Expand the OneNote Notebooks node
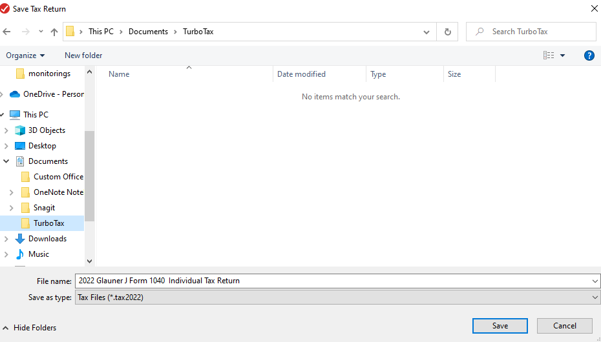Viewport: 601px width, 342px height. (x=12, y=192)
